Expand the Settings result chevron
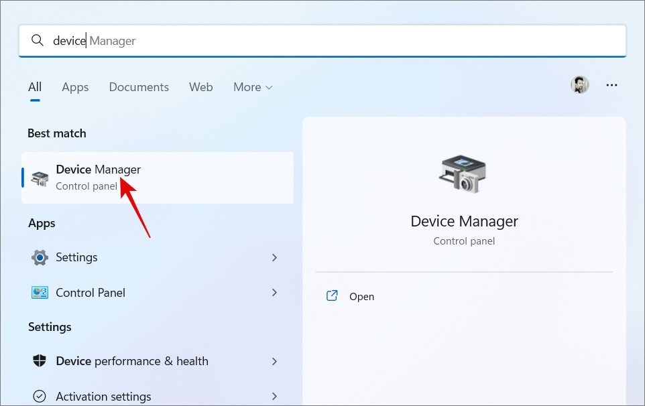 (x=274, y=258)
